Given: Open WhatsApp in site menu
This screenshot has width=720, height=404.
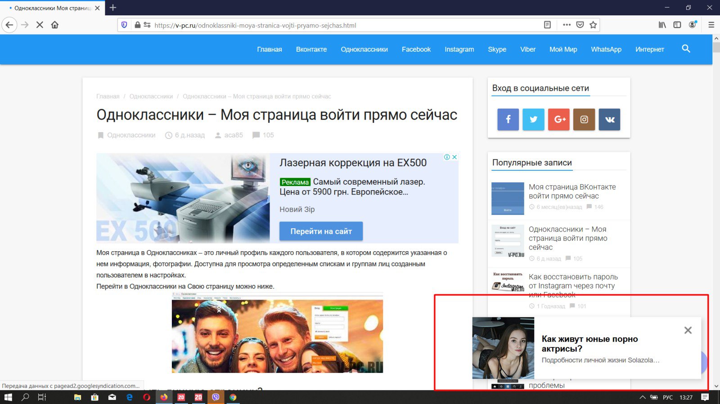Looking at the screenshot, I should click(x=606, y=49).
